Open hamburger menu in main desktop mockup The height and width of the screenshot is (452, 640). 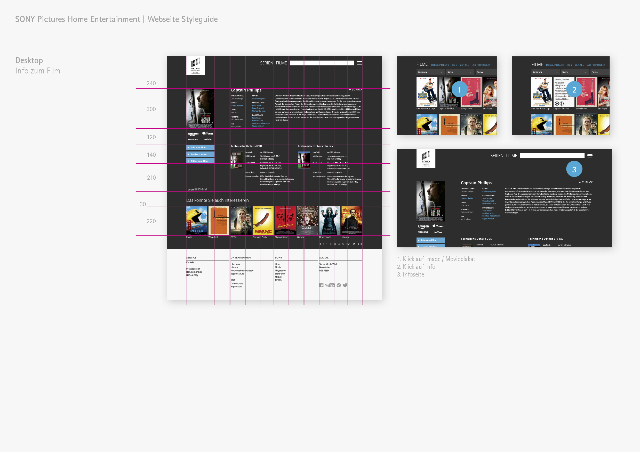coord(359,63)
